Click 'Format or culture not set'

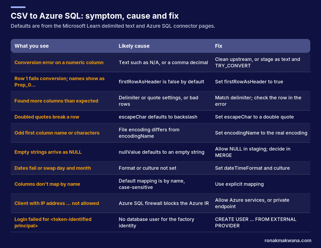147,168
